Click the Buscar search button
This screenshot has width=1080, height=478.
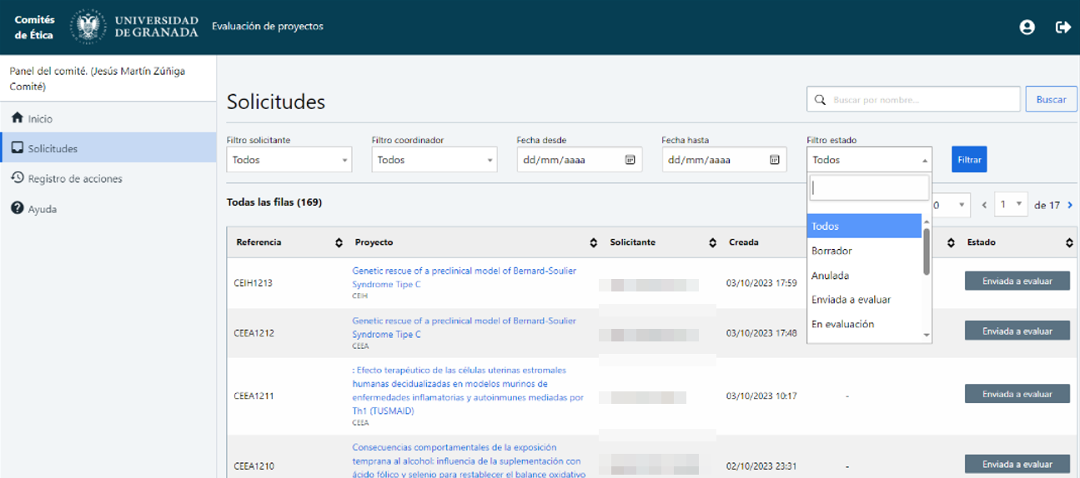pyautogui.click(x=1051, y=99)
